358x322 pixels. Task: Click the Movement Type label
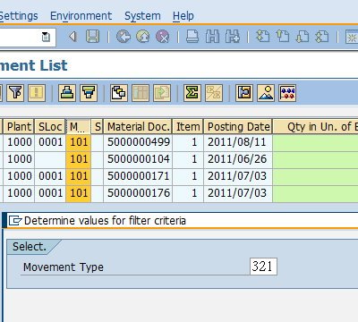64,267
